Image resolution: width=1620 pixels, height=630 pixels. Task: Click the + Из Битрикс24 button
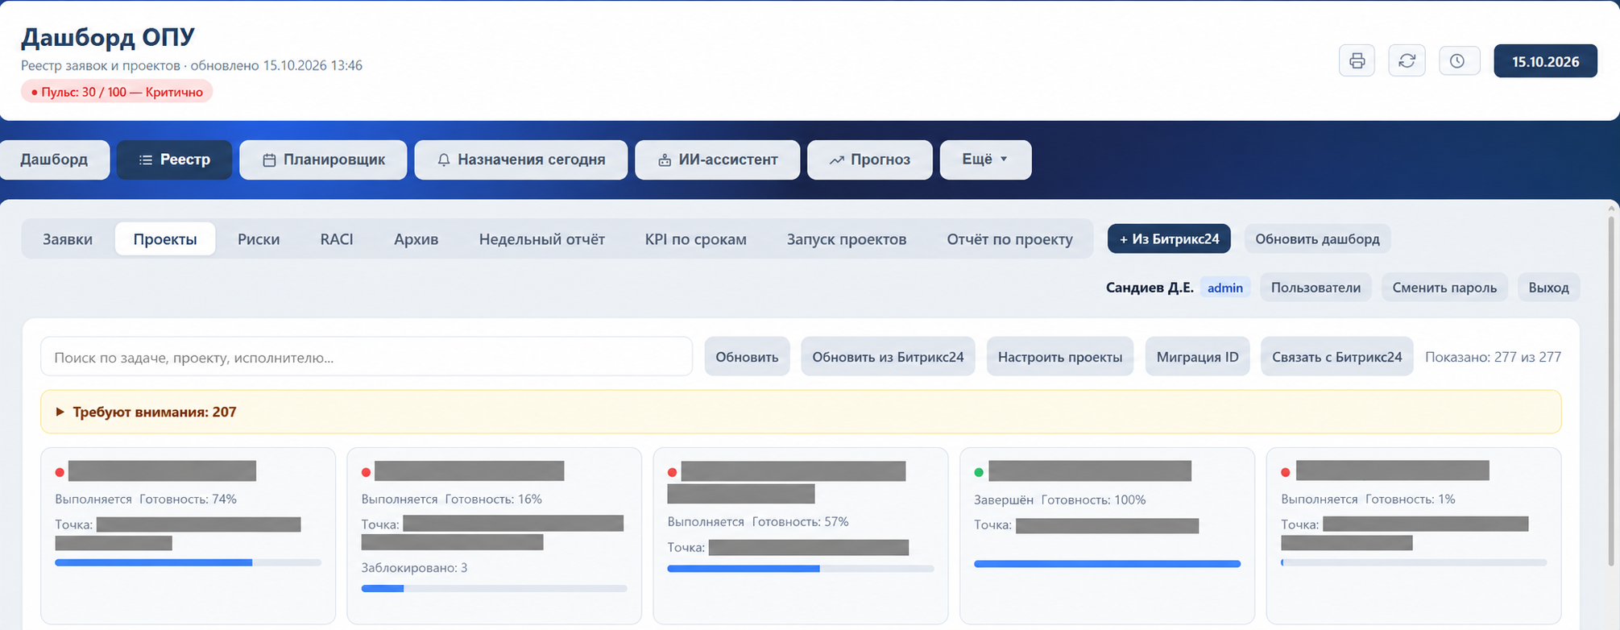click(x=1169, y=238)
